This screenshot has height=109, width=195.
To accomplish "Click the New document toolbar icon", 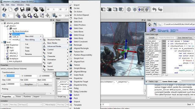I will 10,9.
